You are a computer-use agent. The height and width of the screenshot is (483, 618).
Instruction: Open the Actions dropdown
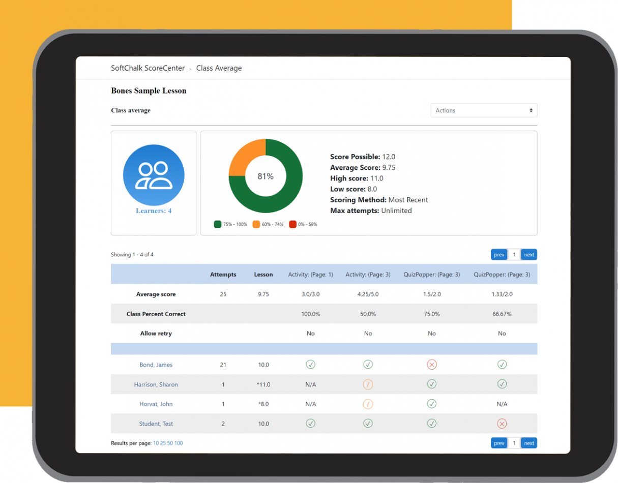click(x=484, y=110)
